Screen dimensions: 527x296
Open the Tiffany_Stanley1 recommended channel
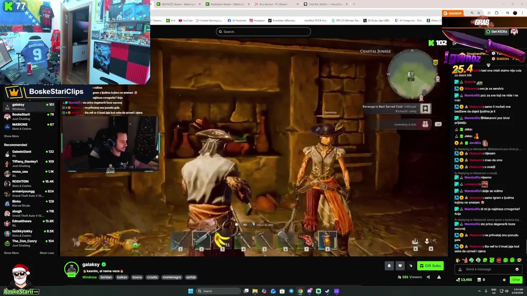point(29,163)
